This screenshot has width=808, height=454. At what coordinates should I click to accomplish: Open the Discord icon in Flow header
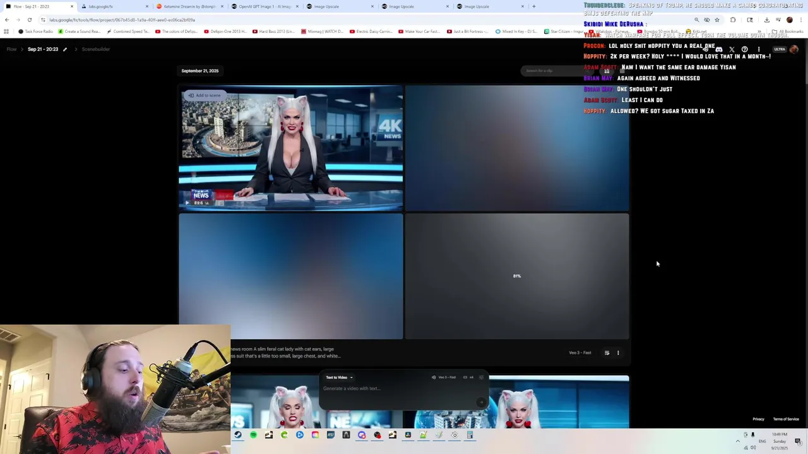[x=719, y=49]
